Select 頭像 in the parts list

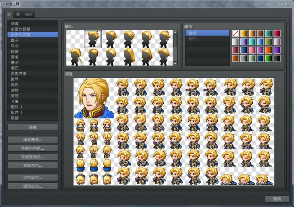pyautogui.click(x=33, y=23)
